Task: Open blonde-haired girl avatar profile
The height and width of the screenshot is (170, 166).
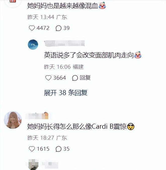Action: 13,120
